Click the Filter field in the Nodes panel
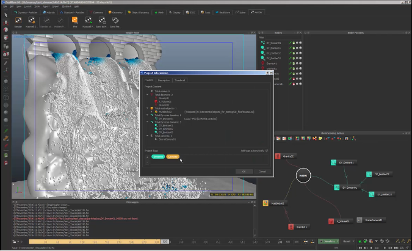The height and width of the screenshot is (251, 412). pos(283,37)
